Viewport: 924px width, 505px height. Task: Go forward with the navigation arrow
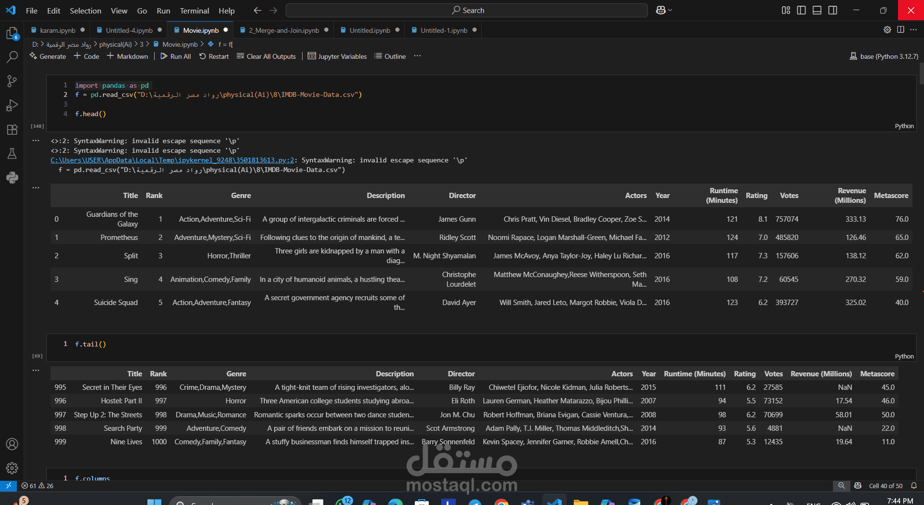[x=274, y=10]
